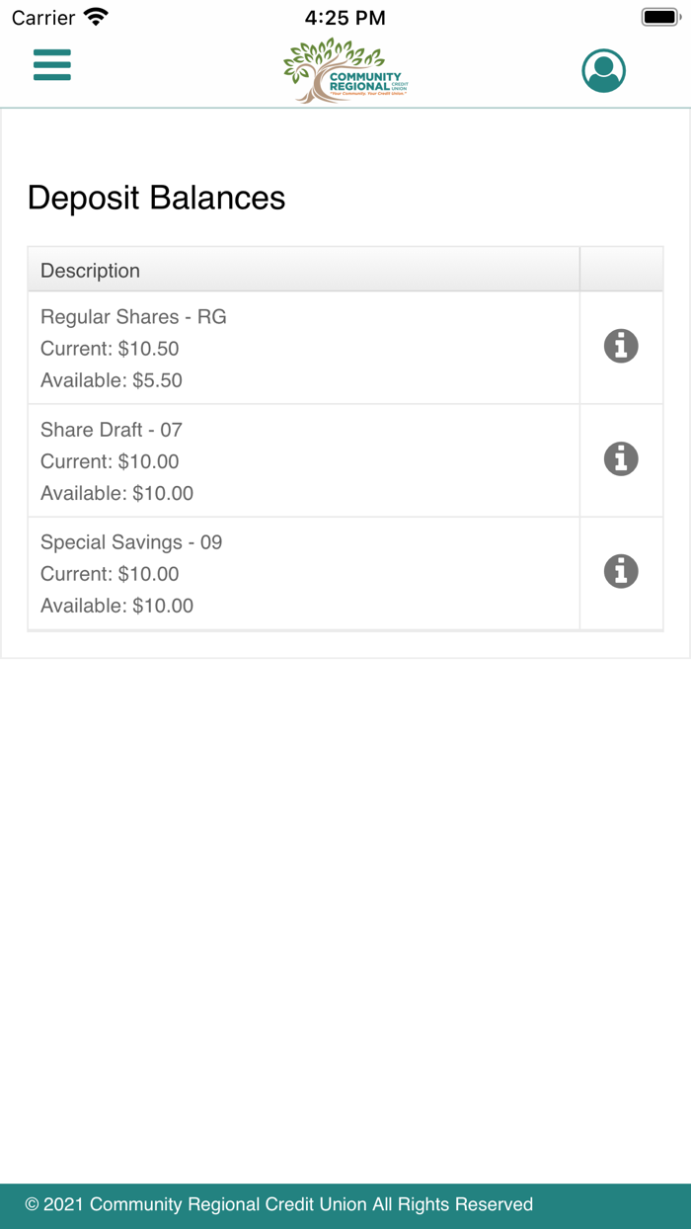This screenshot has width=691, height=1229.
Task: Tap the battery status icon
Action: pos(659,17)
